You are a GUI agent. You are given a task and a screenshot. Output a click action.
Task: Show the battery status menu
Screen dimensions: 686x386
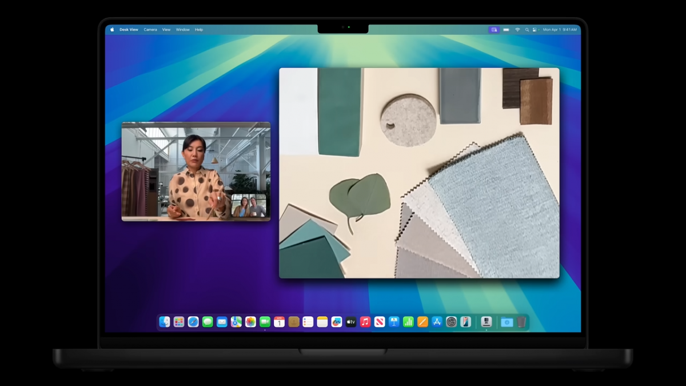tap(506, 30)
